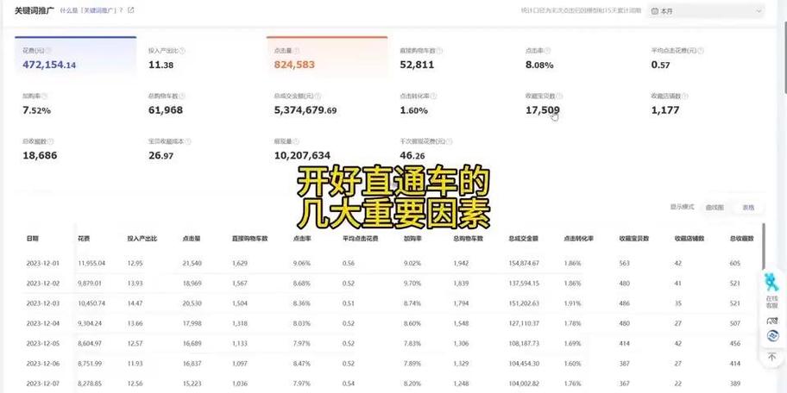The image size is (787, 393).
Task: Switch display mode to 表格
Action: [x=747, y=208]
